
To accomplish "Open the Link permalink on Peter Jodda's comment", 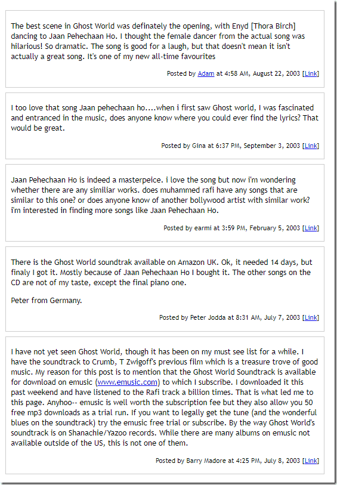I will point(311,317).
